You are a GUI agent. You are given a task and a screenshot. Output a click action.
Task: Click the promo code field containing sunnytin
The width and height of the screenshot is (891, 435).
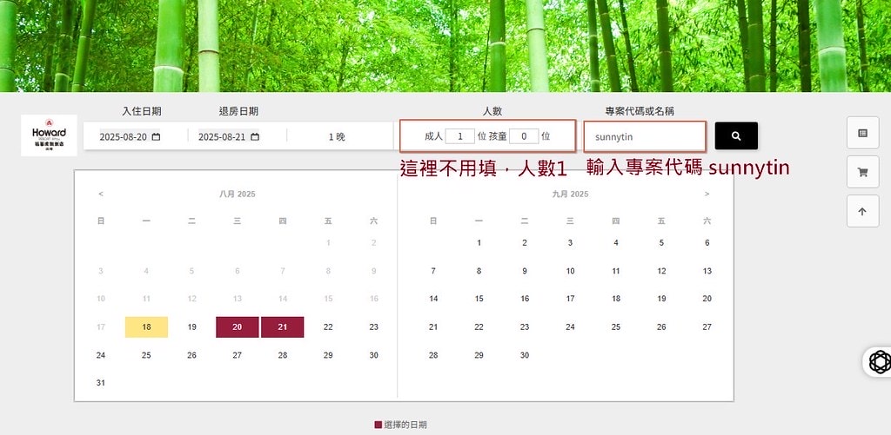tap(645, 136)
